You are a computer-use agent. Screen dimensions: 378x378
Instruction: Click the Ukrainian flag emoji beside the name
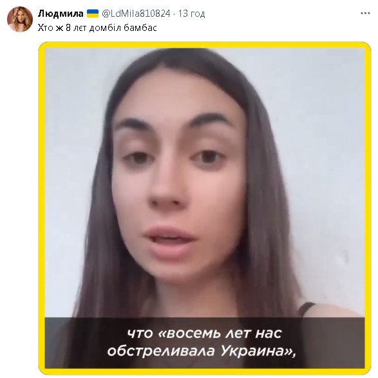pyautogui.click(x=93, y=14)
